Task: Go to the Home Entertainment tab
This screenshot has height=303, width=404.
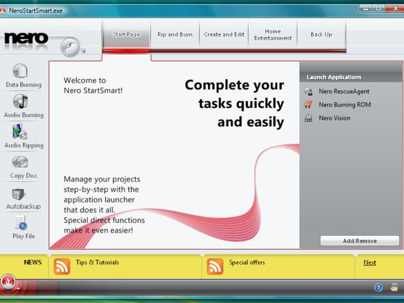Action: click(x=273, y=35)
